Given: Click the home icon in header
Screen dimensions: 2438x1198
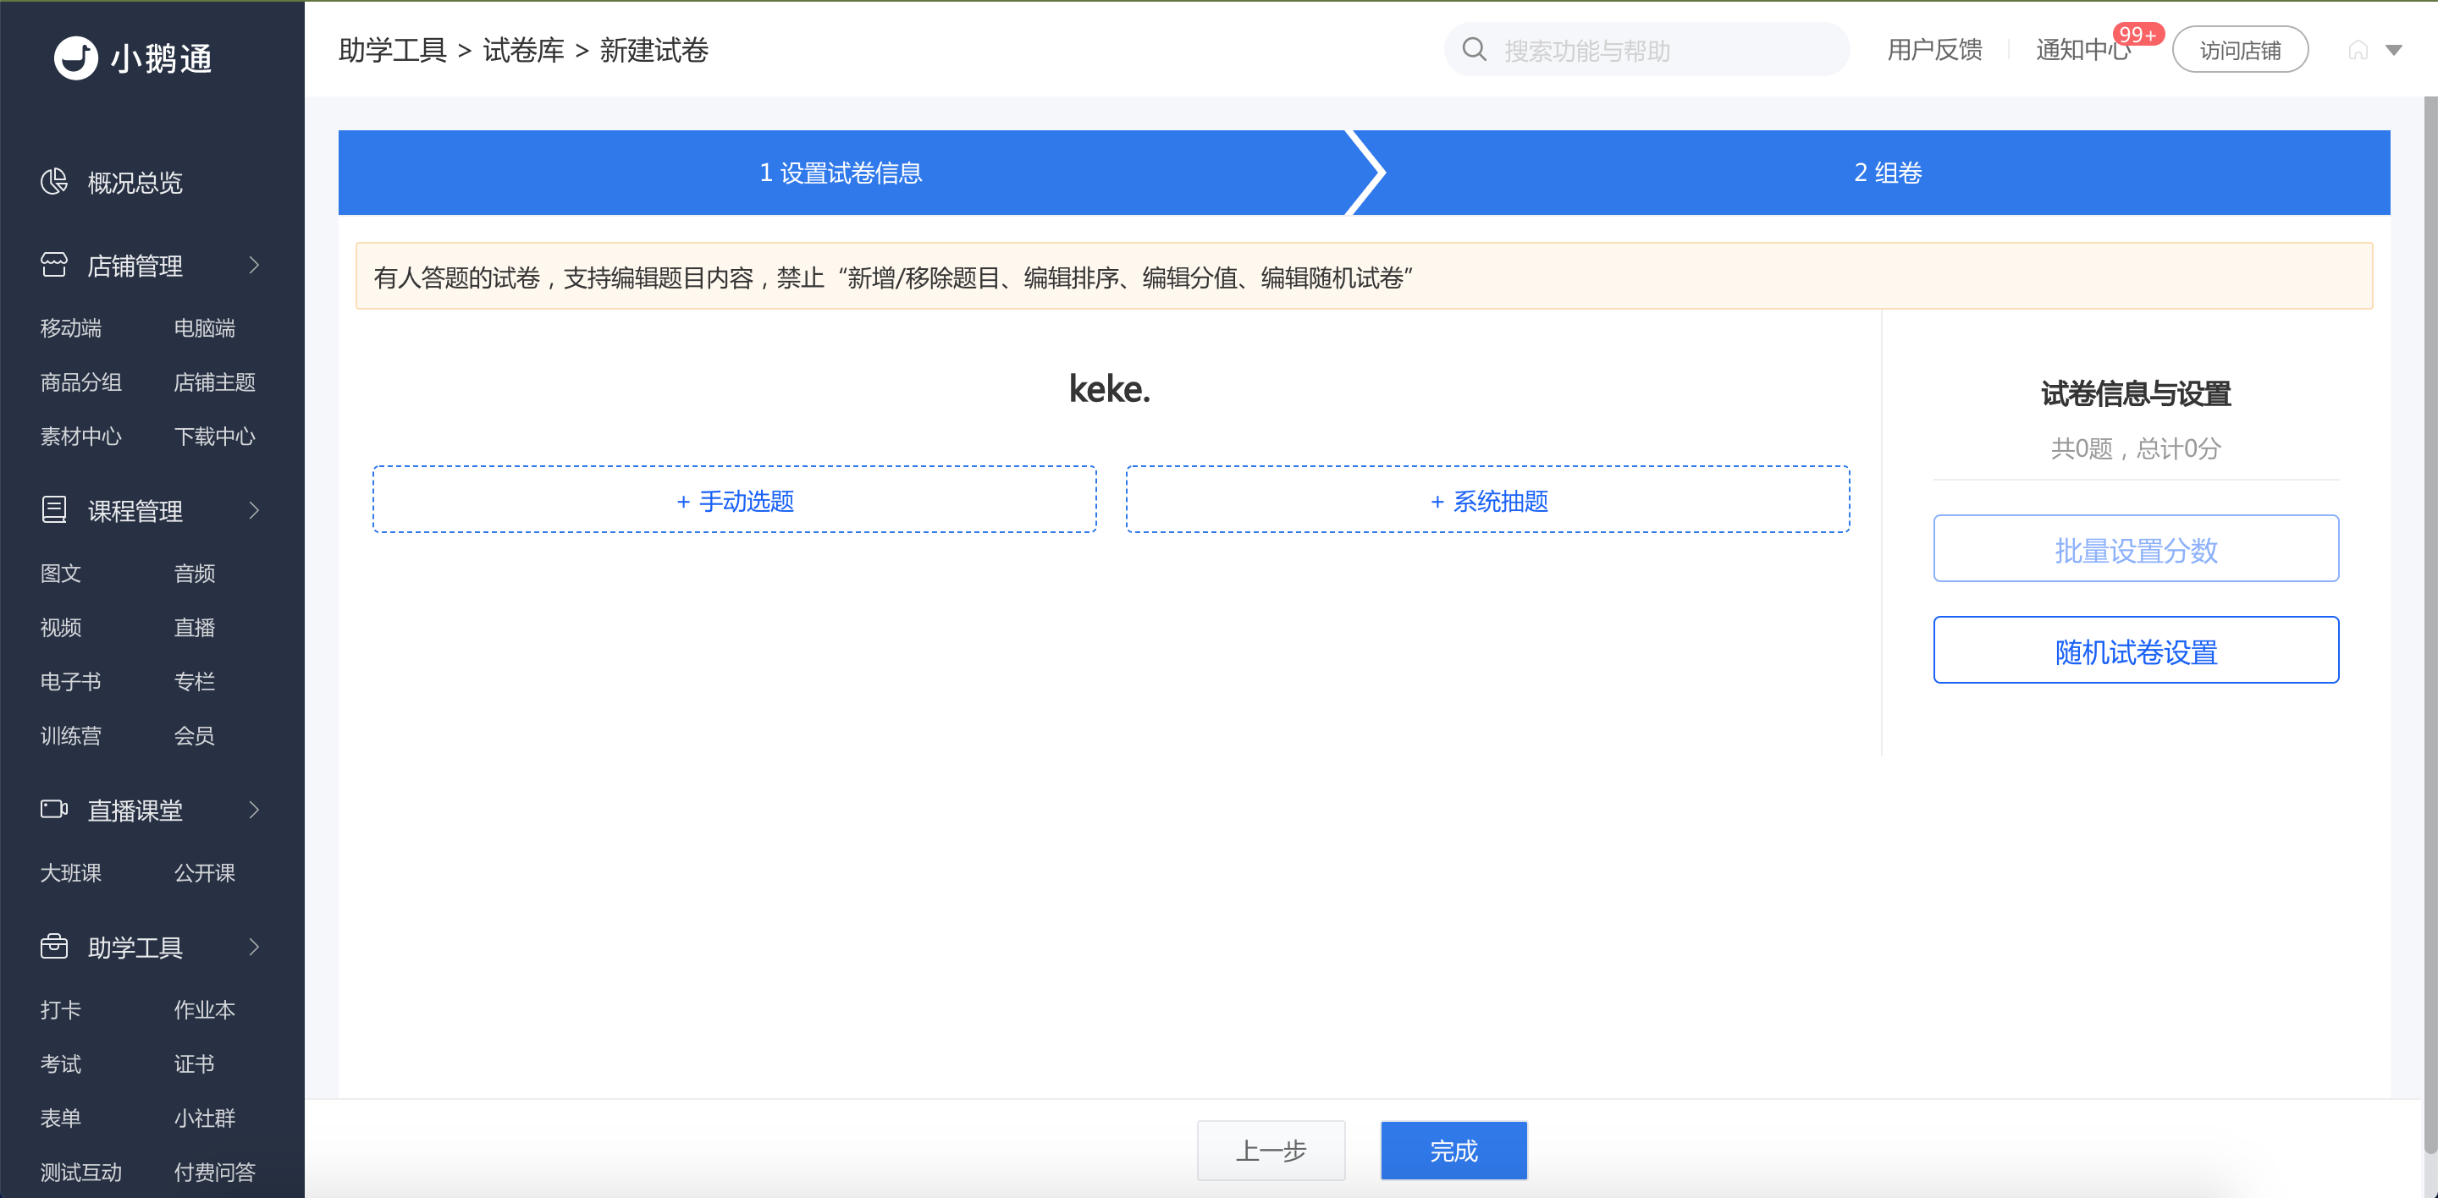Looking at the screenshot, I should tap(2358, 50).
